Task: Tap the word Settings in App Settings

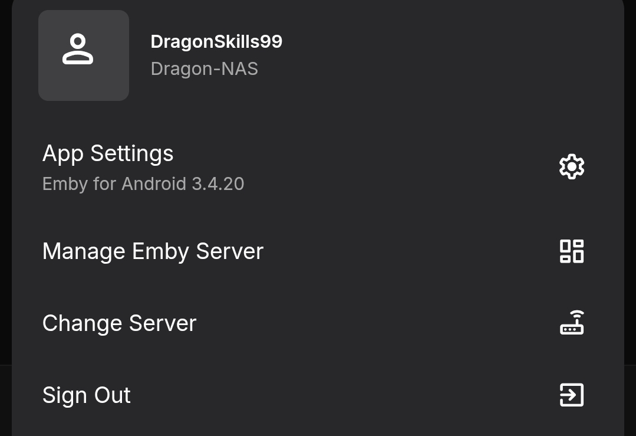Action: 132,153
